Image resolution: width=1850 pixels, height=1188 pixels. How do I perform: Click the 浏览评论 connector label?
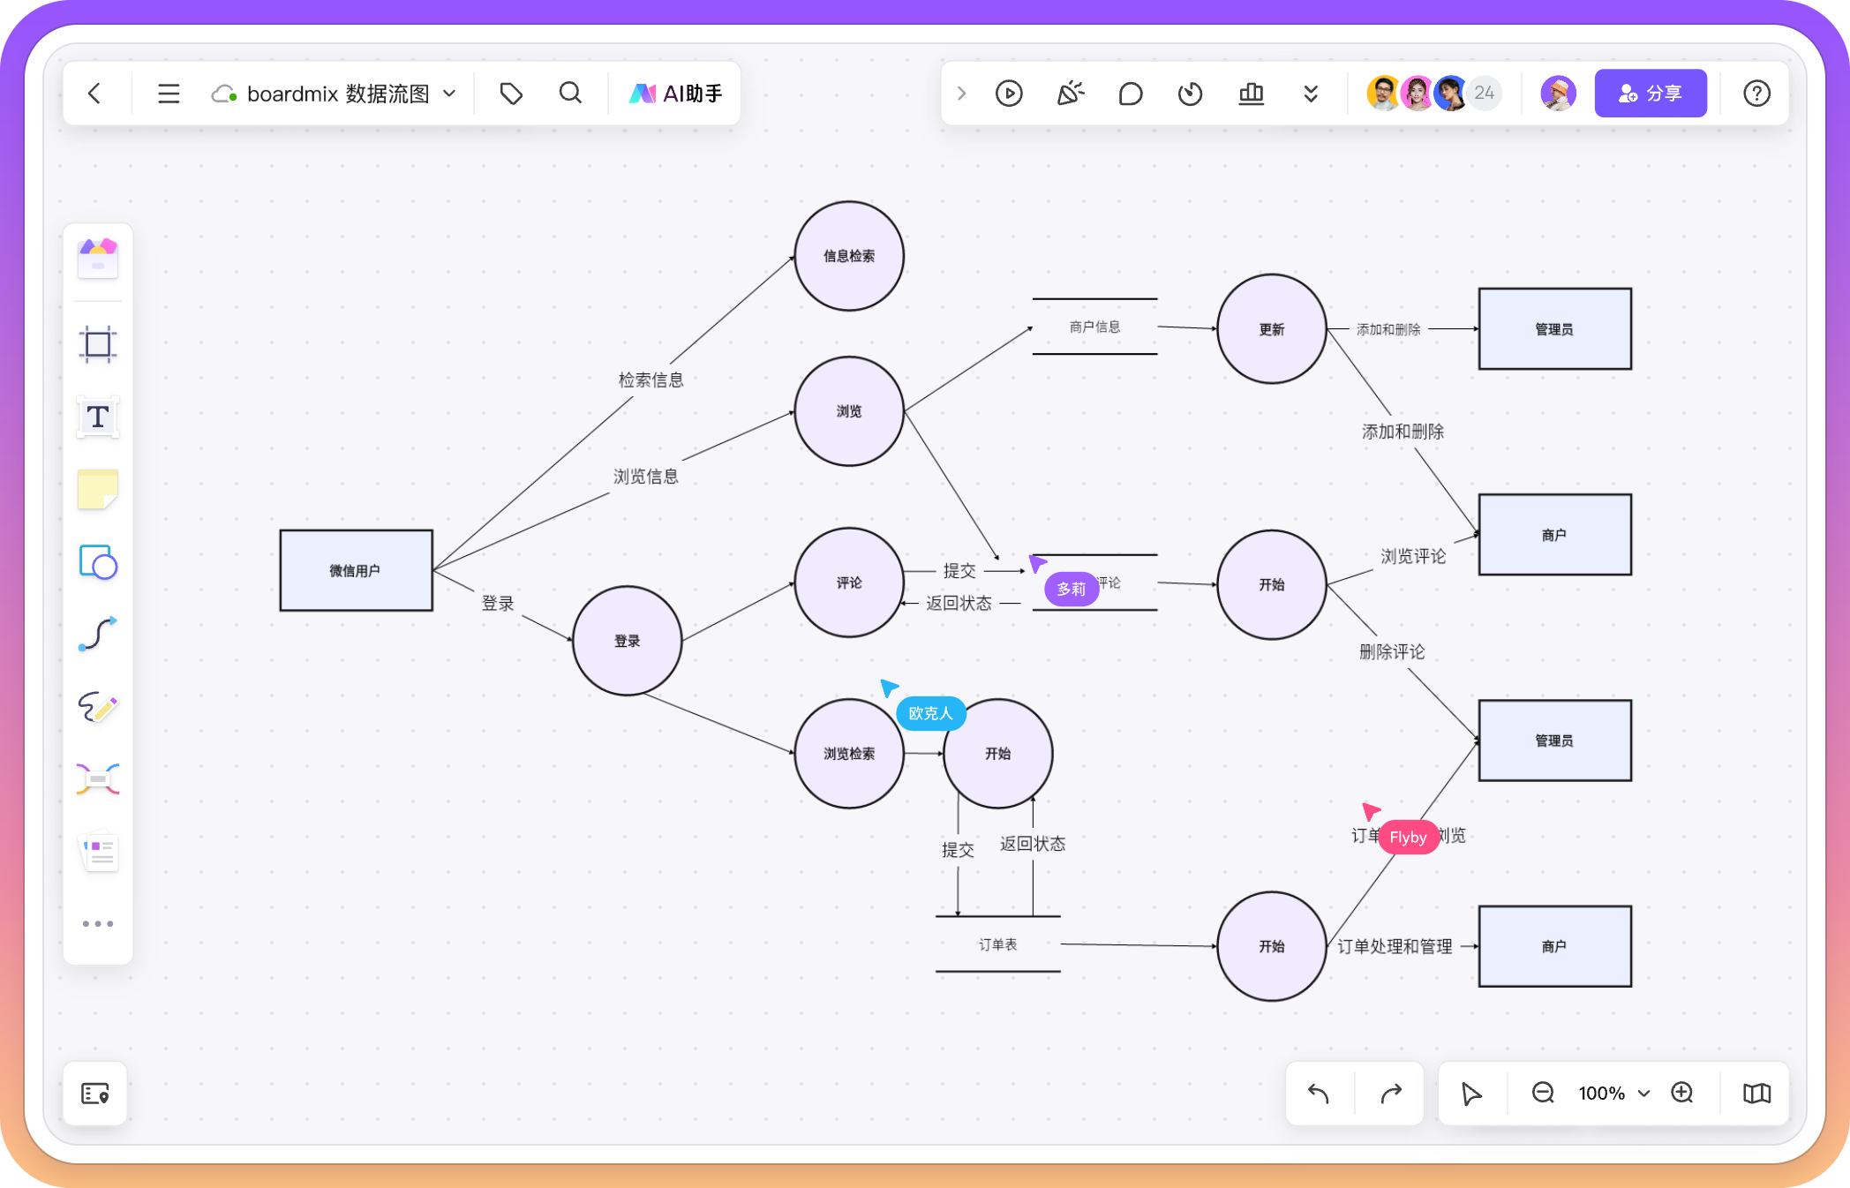pyautogui.click(x=1413, y=556)
